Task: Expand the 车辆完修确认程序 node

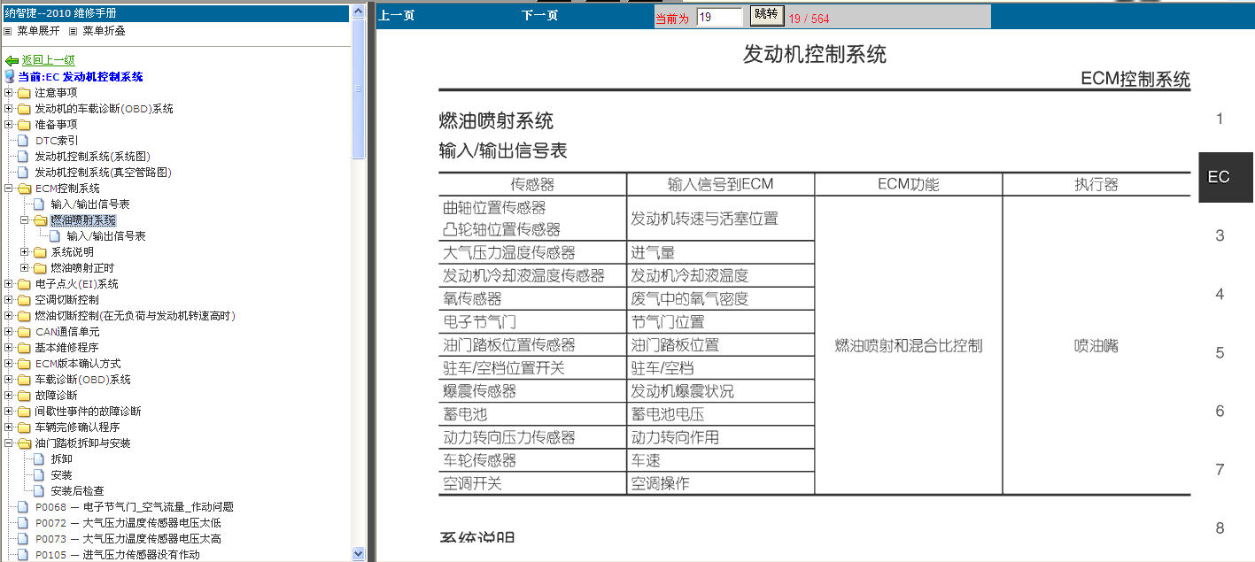Action: [x=9, y=427]
